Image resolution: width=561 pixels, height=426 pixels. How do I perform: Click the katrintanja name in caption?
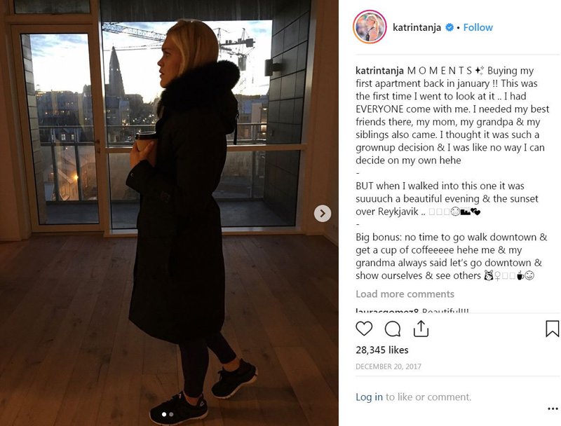tap(379, 70)
